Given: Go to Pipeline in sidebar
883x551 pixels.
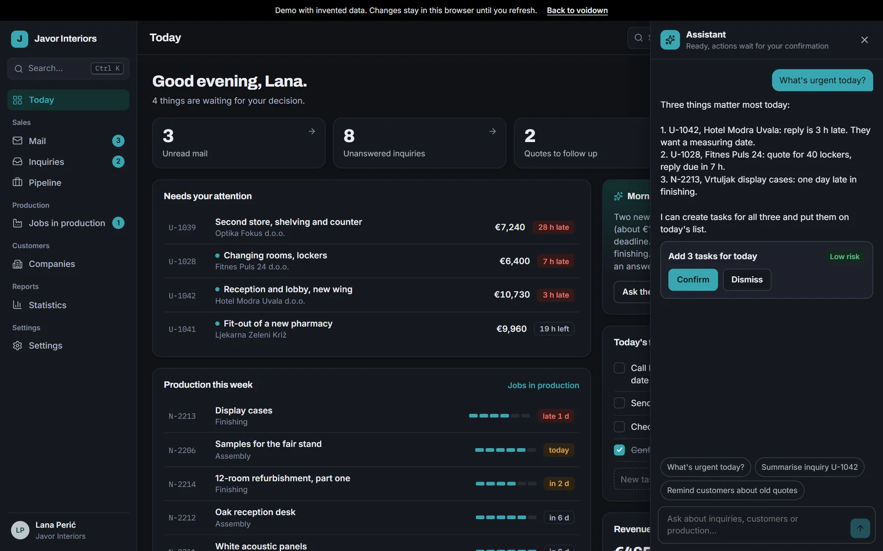Looking at the screenshot, I should click(68, 183).
